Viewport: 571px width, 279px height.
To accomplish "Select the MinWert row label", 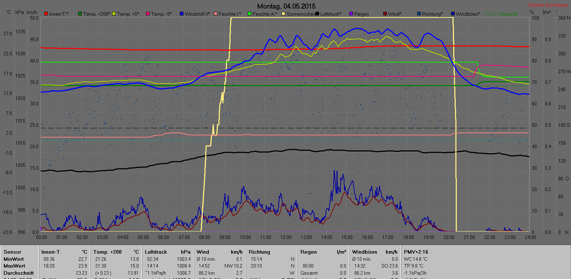I will point(14,259).
